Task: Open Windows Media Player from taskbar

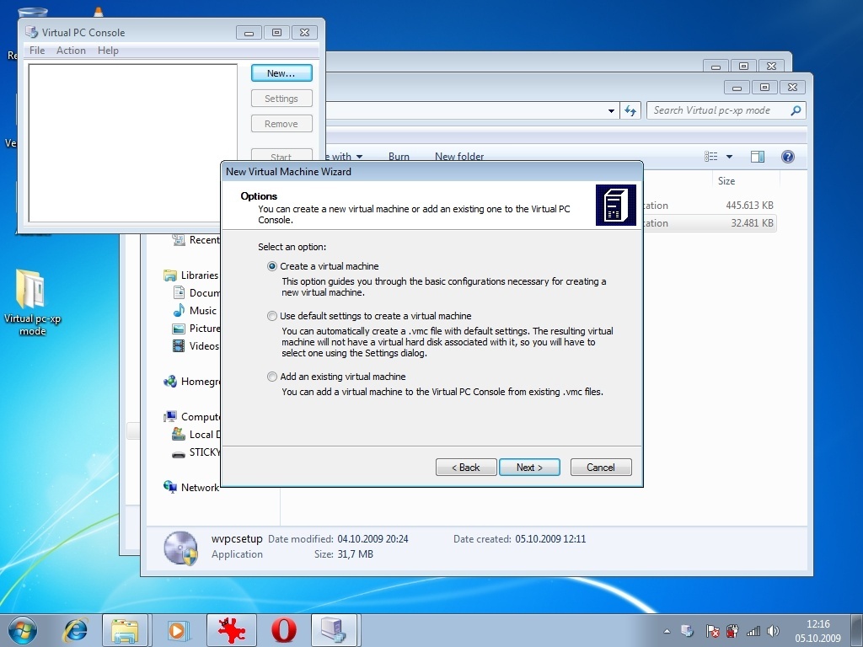Action: [x=179, y=629]
